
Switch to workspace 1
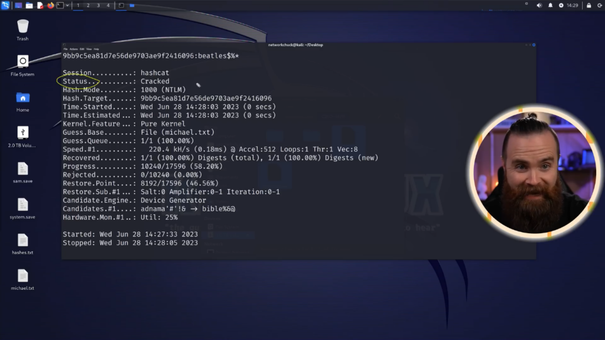(x=78, y=5)
